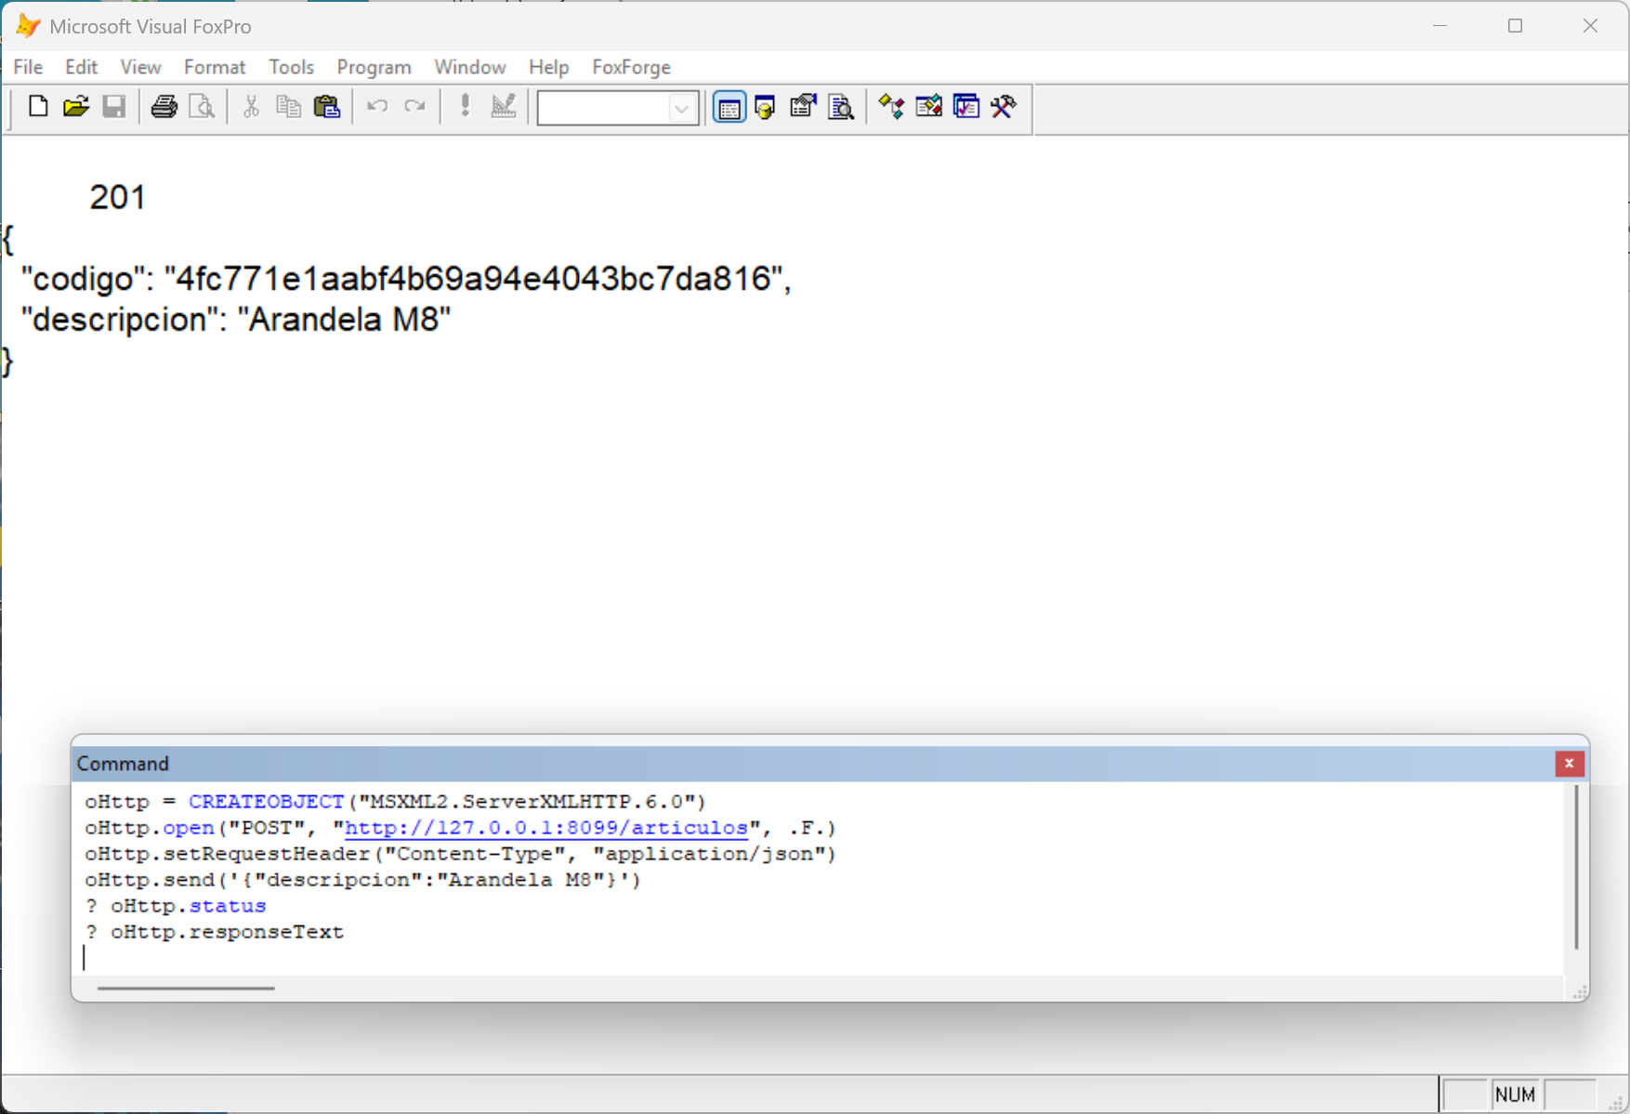Click the Run exclamation mark icon
Image resolution: width=1630 pixels, height=1114 pixels.
pyautogui.click(x=465, y=107)
